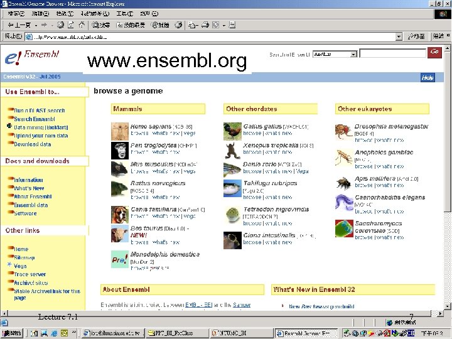Click the Homo sapiens thumbnail
Image resolution: width=452 pixels, height=339 pixels.
point(120,131)
